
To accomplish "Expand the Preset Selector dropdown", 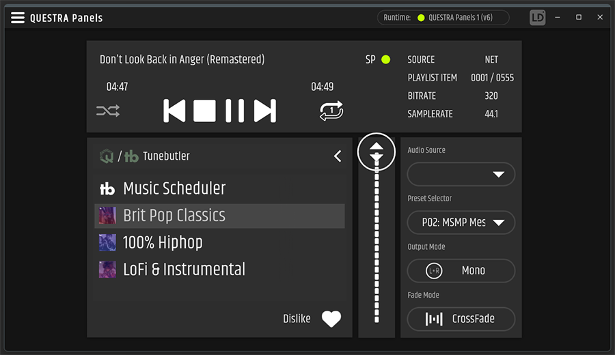I will click(461, 223).
